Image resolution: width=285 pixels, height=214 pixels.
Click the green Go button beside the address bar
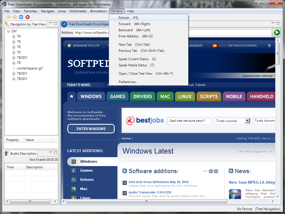[x=276, y=33]
